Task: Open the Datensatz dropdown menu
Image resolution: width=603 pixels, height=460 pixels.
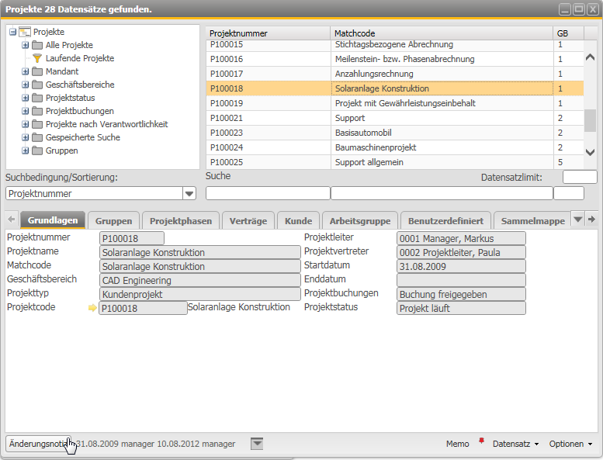Action: tap(515, 444)
